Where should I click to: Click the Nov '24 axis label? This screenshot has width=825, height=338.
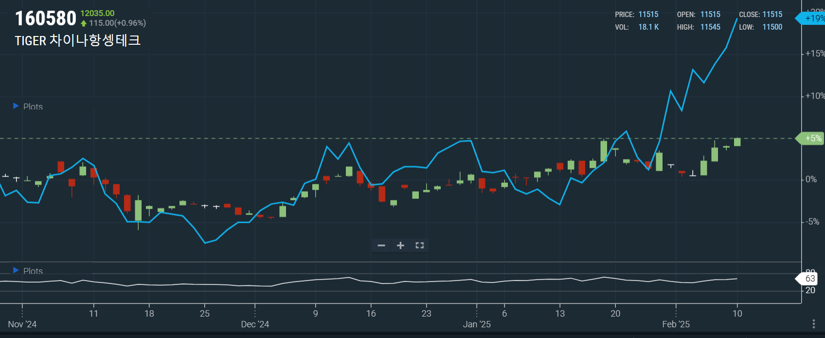click(x=22, y=324)
